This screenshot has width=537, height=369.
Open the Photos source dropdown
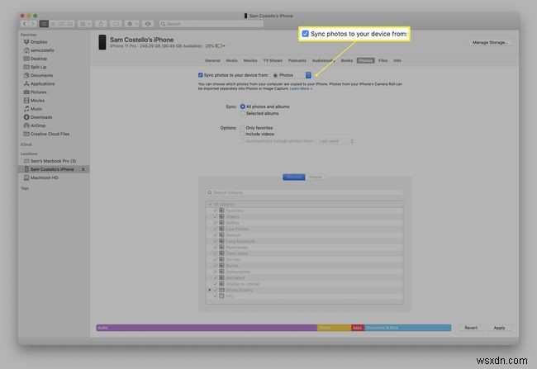coord(292,75)
